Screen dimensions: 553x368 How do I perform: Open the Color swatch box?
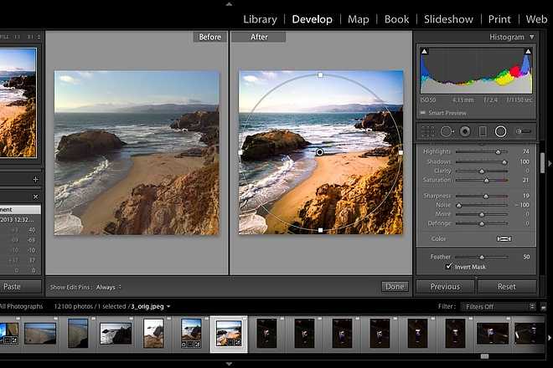click(504, 238)
